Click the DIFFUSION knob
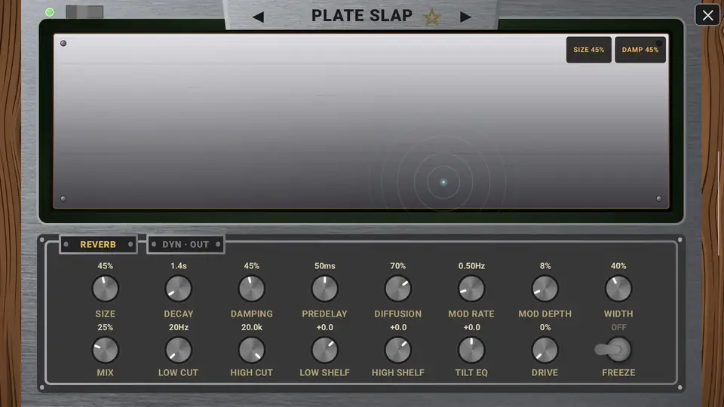Screen dimensions: 724x407 [398, 289]
